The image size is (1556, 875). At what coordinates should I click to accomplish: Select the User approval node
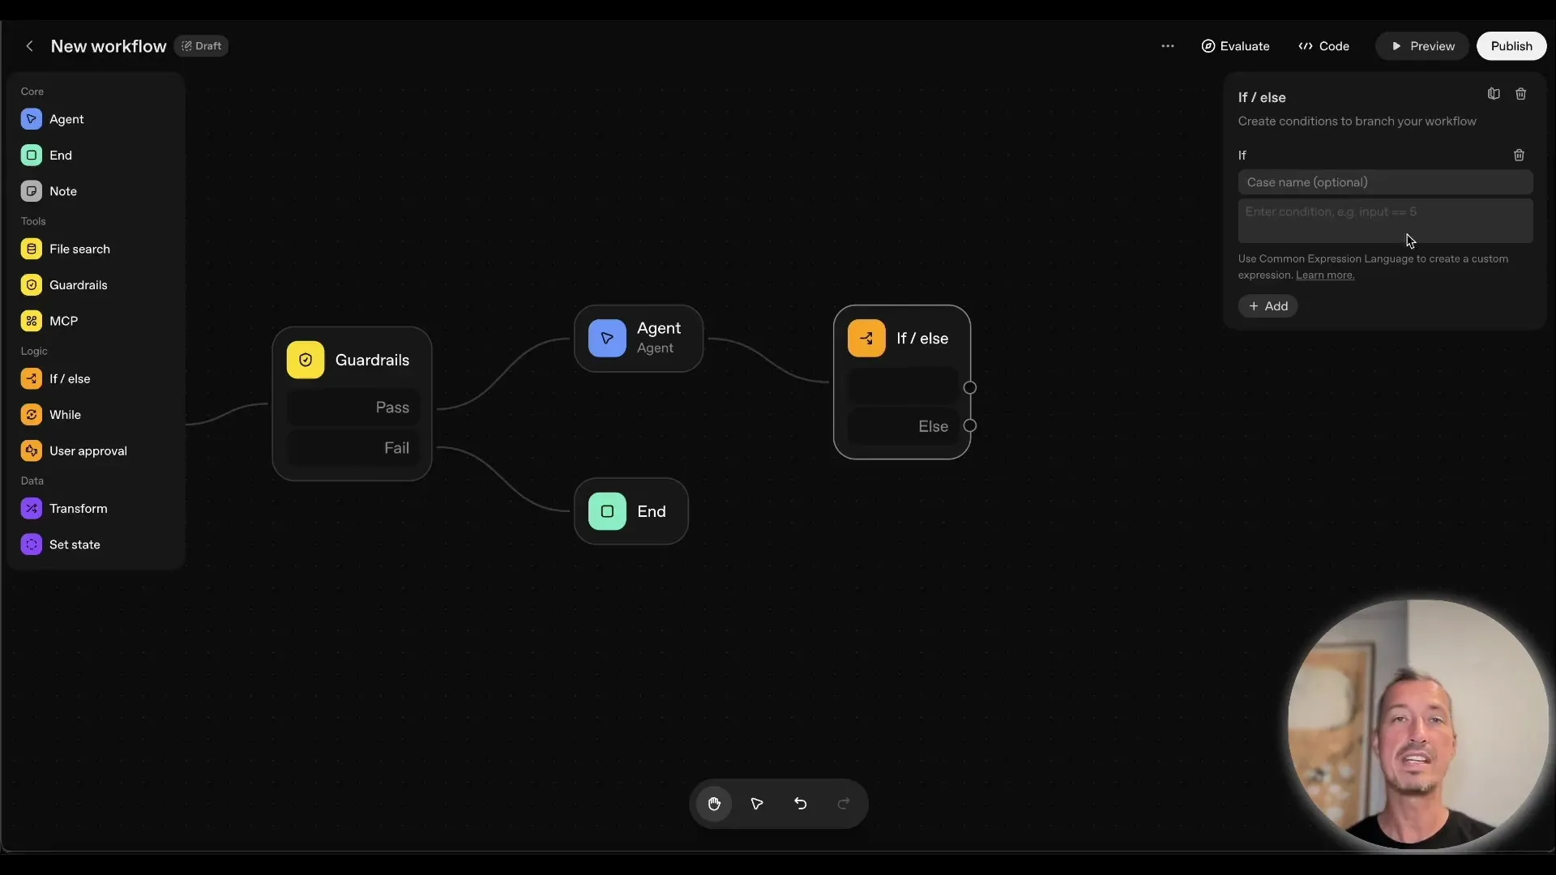coord(88,450)
